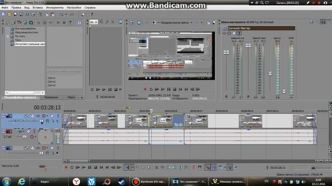Click the Undo arrow icon

[61, 14]
